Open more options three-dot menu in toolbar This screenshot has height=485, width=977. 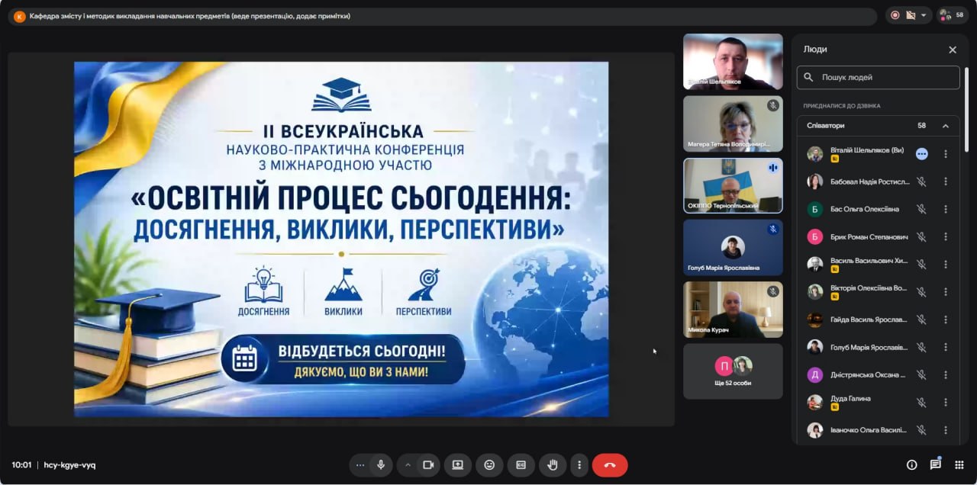(x=579, y=464)
